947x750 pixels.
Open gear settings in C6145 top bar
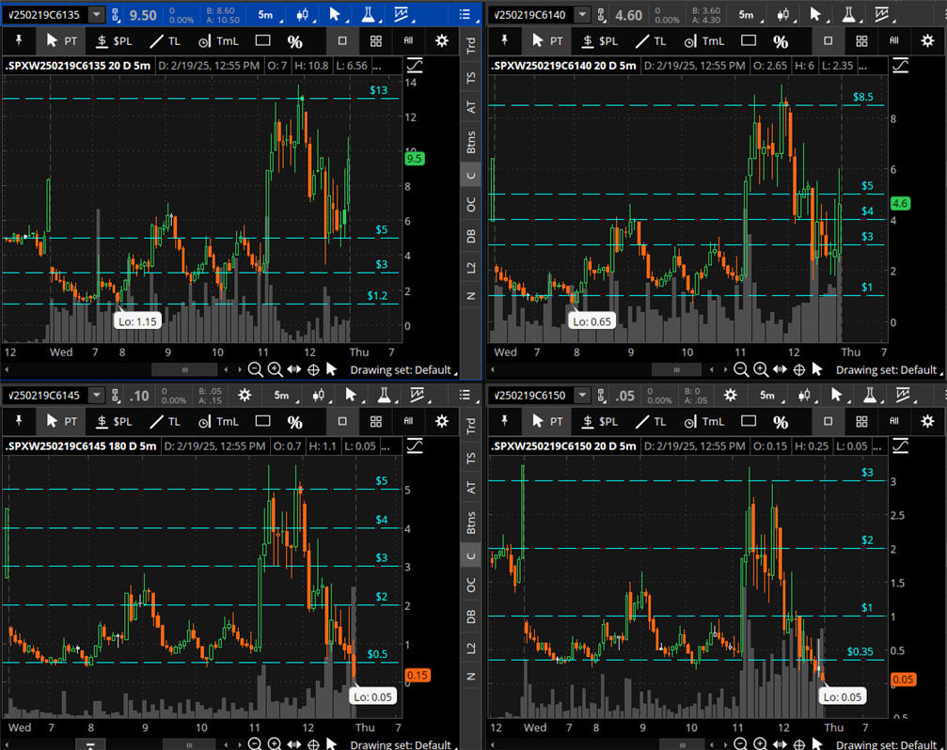[245, 396]
